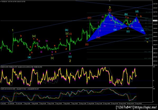Select the [w] wave label

tap(34, 36)
